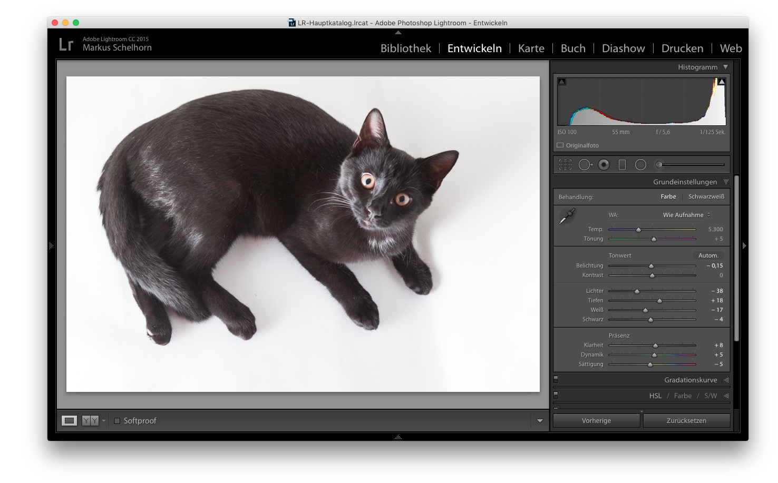The height and width of the screenshot is (483, 778).
Task: Click the Lr Lightroom logo
Action: tap(66, 44)
